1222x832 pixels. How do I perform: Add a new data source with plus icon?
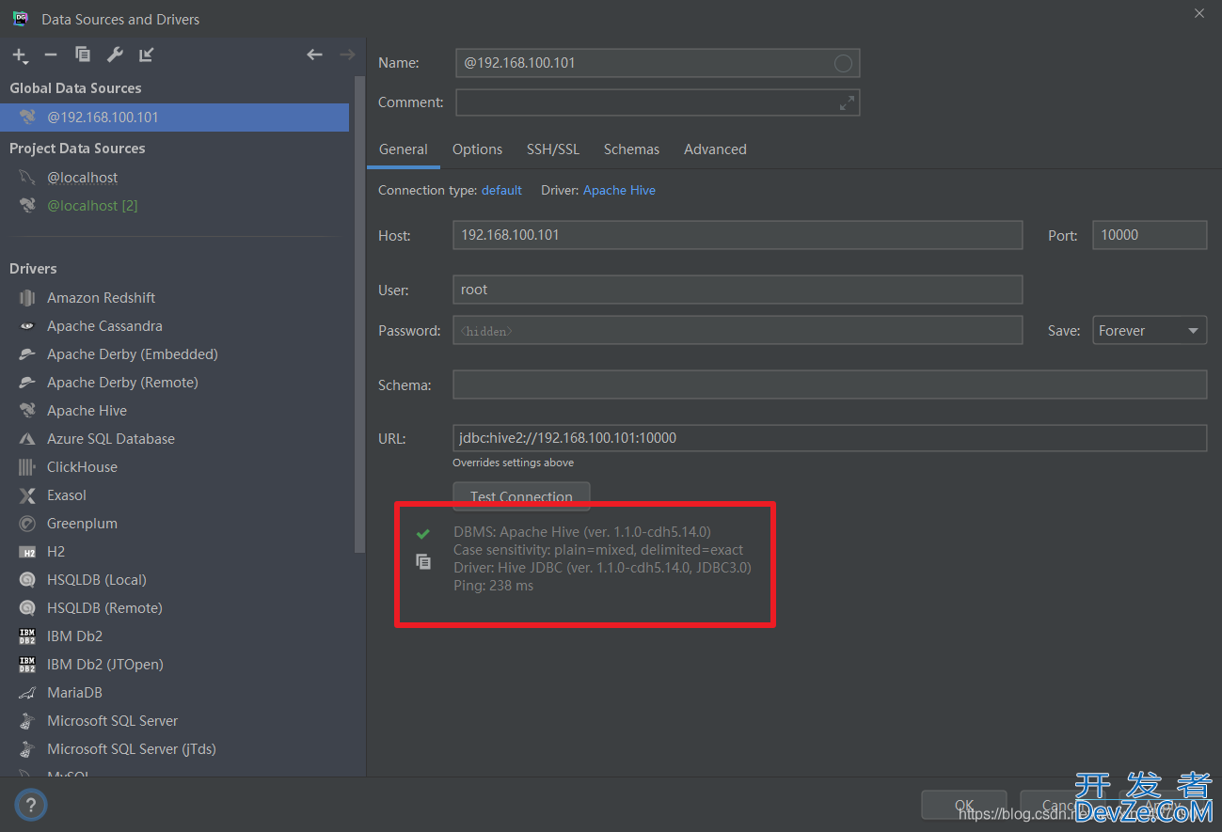point(20,55)
